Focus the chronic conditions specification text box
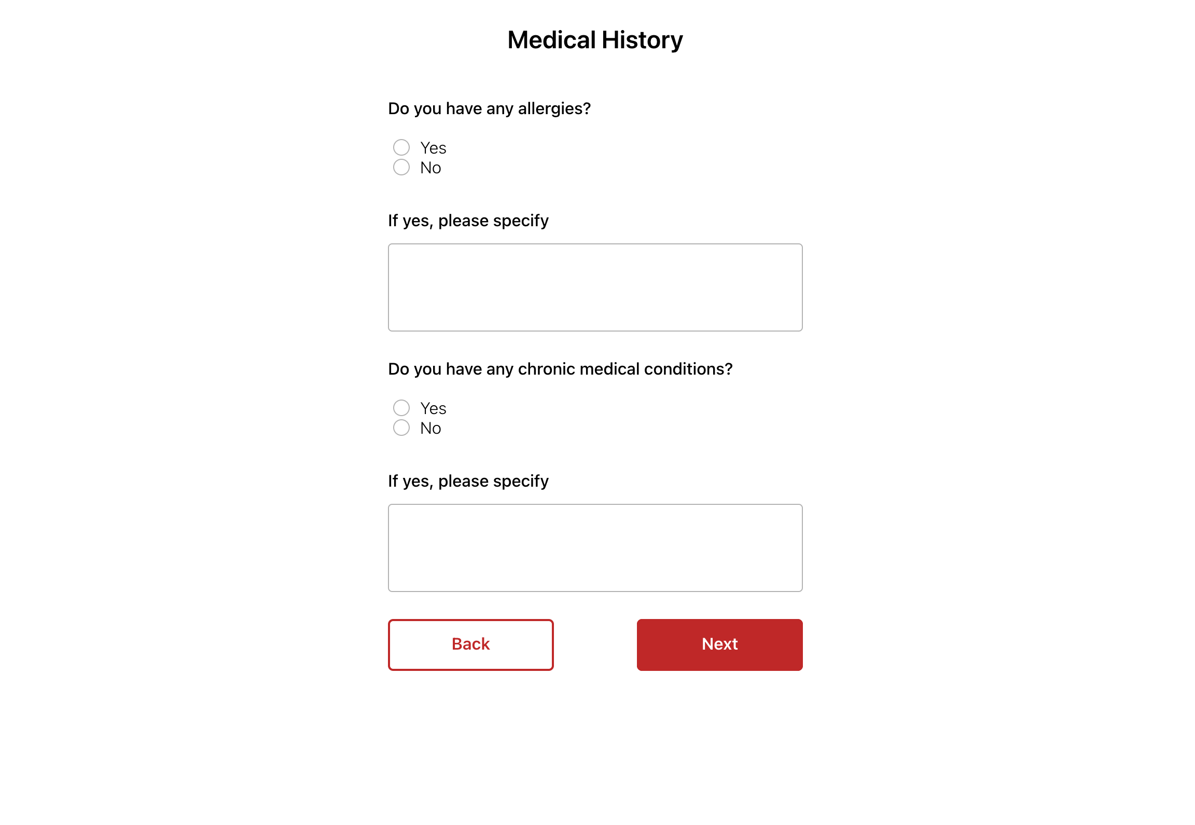Image resolution: width=1195 pixels, height=825 pixels. tap(595, 548)
